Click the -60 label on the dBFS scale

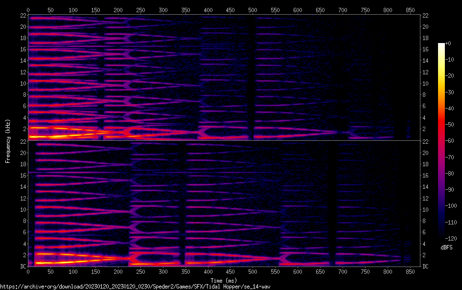(453, 141)
